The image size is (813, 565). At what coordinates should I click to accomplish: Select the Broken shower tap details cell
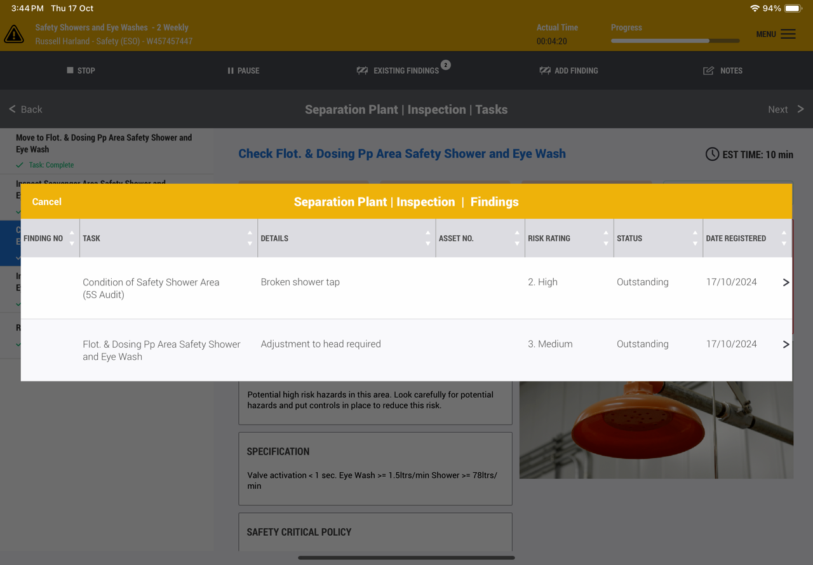click(x=300, y=282)
